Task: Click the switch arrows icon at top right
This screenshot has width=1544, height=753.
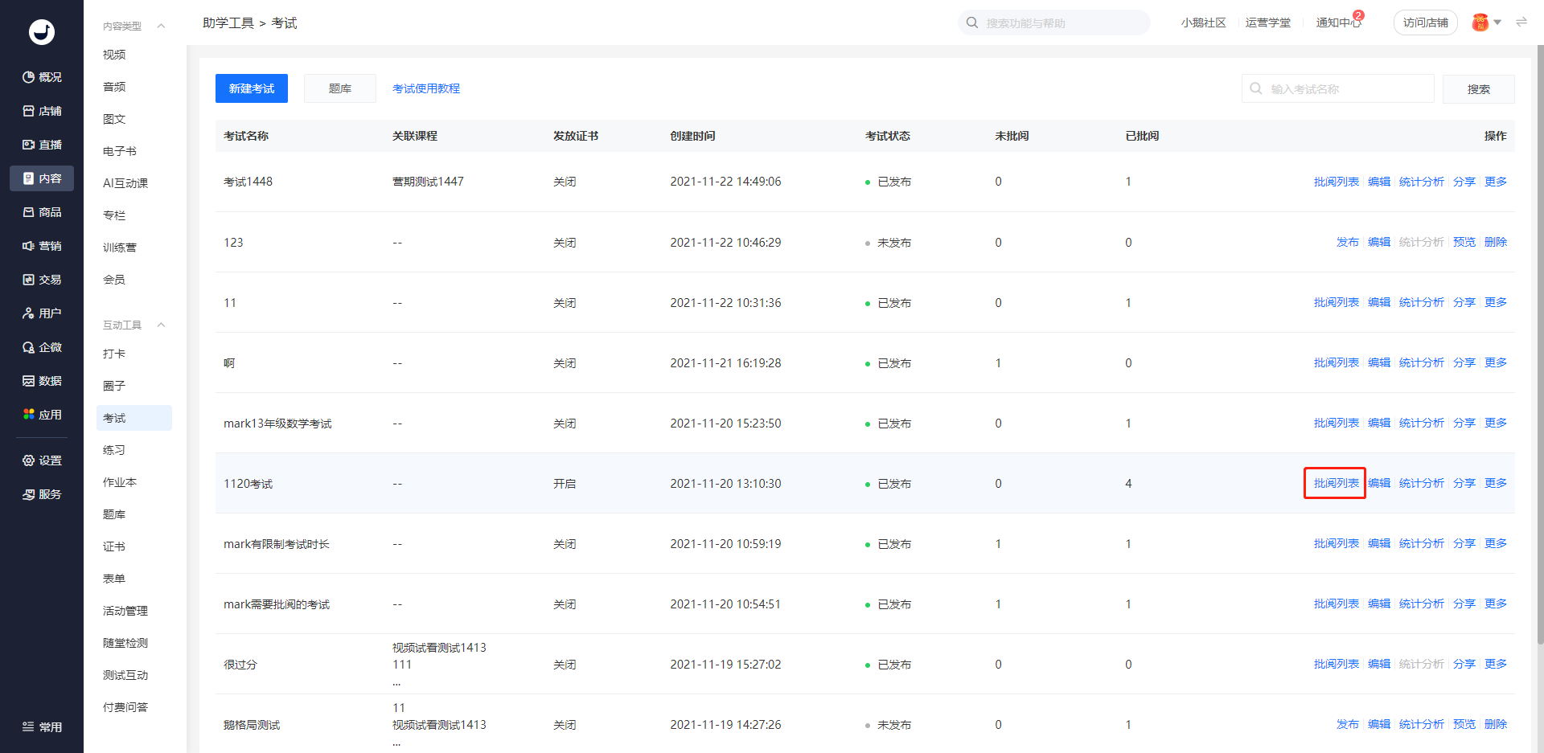Action: (1521, 23)
